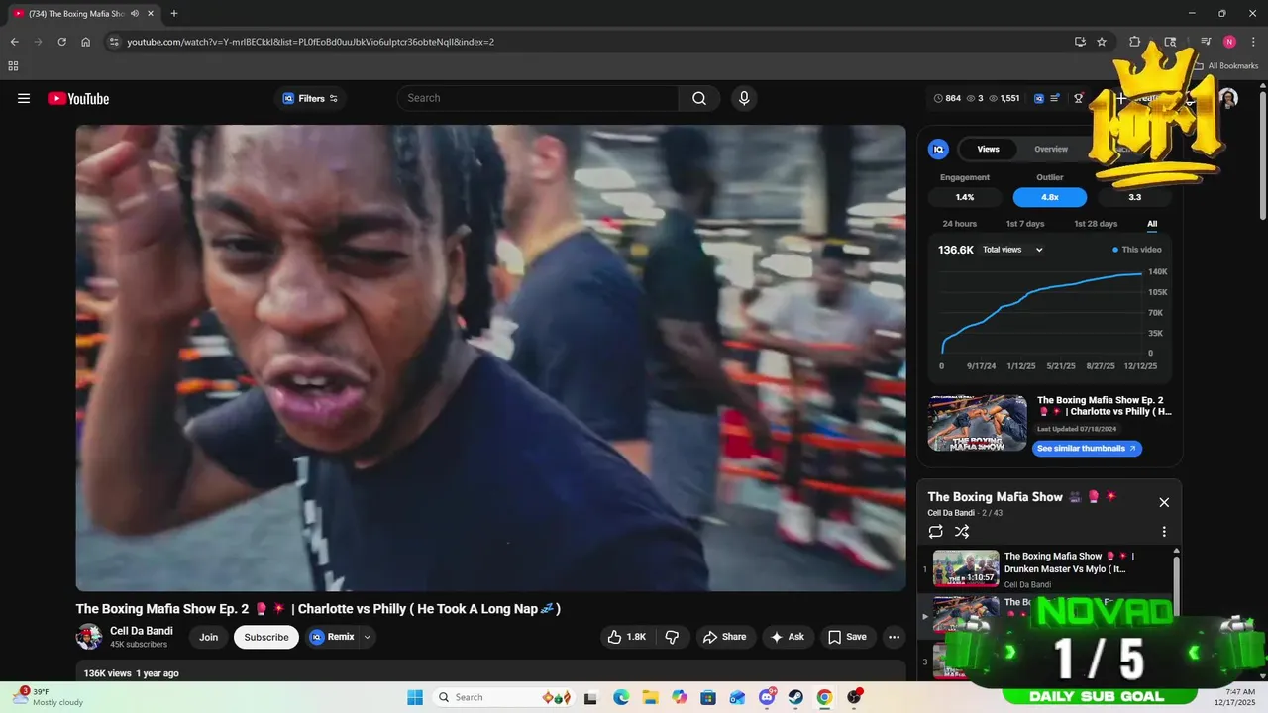Select the 4.8x Outlier pill
This screenshot has height=713, width=1268.
(x=1050, y=197)
